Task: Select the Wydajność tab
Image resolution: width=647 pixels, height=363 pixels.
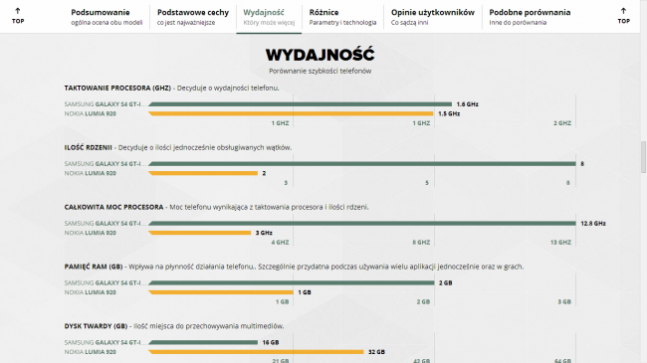Action: (x=269, y=17)
